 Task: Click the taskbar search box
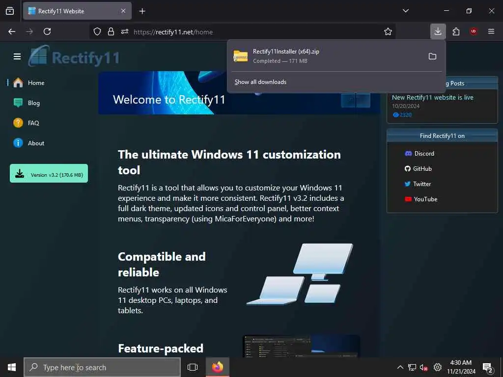pos(102,367)
